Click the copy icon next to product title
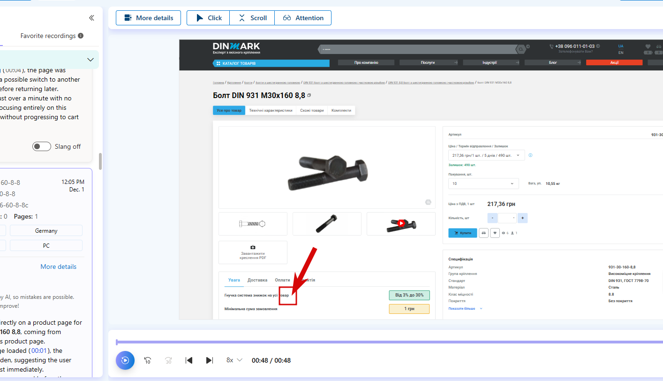This screenshot has height=381, width=663. [309, 95]
